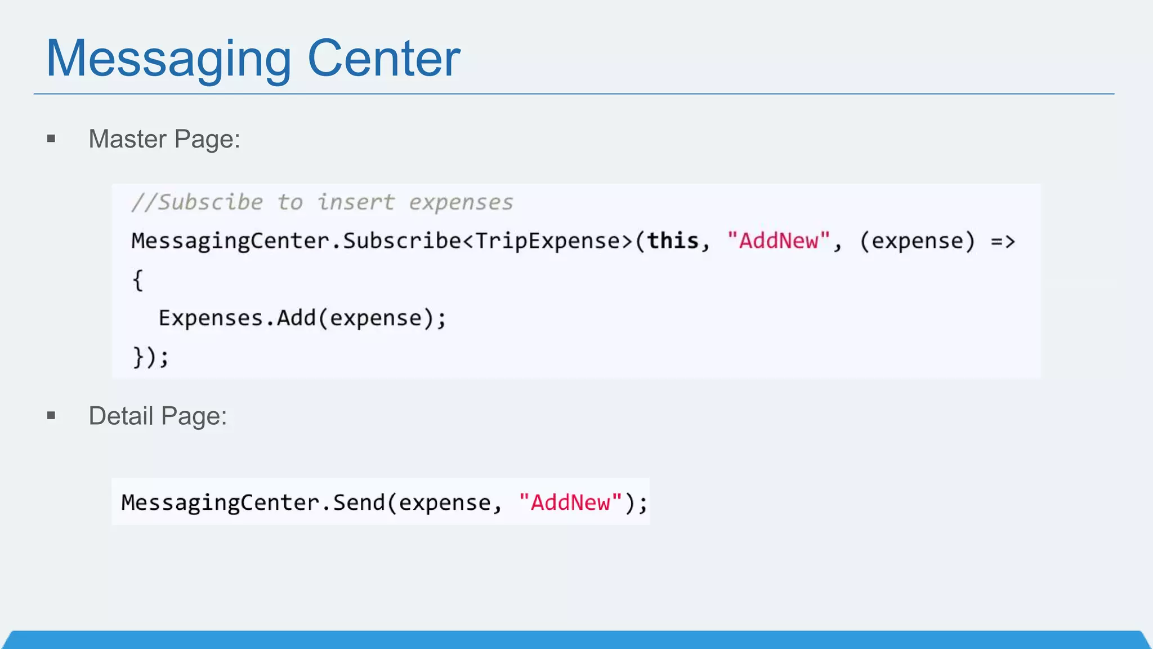Select the square bullet before Detail Page
Viewport: 1153px width, 649px height.
tap(51, 416)
